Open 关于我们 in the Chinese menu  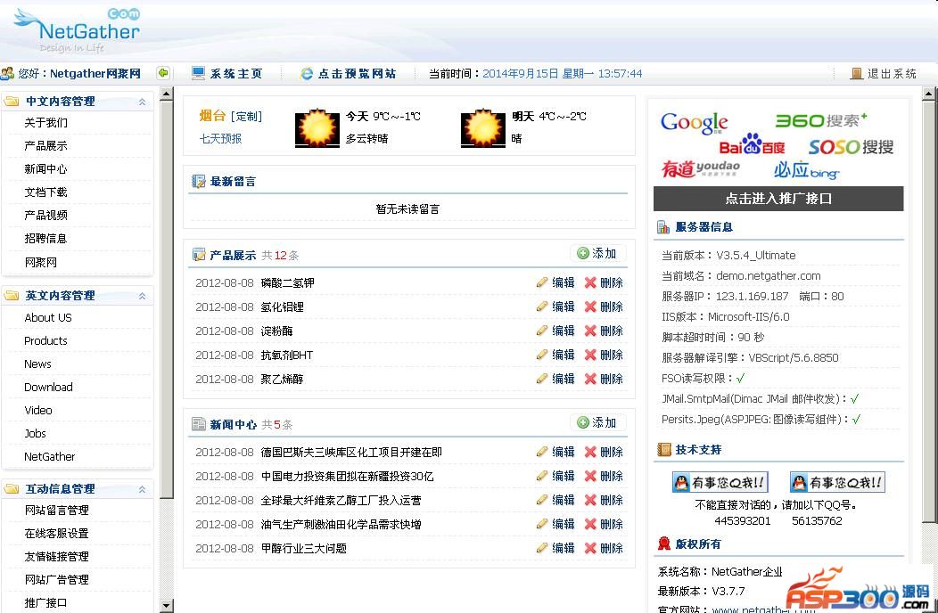(x=46, y=123)
